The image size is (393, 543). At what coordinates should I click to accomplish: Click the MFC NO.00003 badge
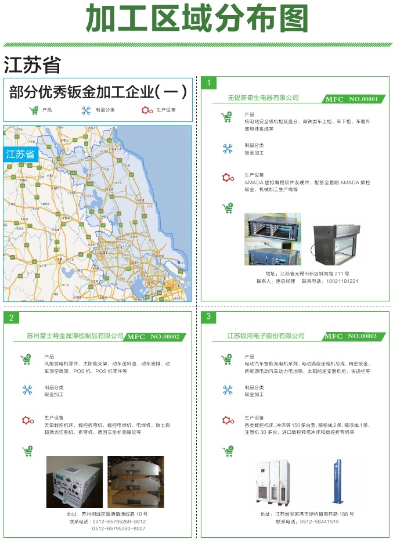click(x=351, y=336)
